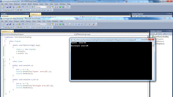This screenshot has width=173, height=97.
Task: Open Build menu in functionoverloading window
Action: [x=22, y=21]
